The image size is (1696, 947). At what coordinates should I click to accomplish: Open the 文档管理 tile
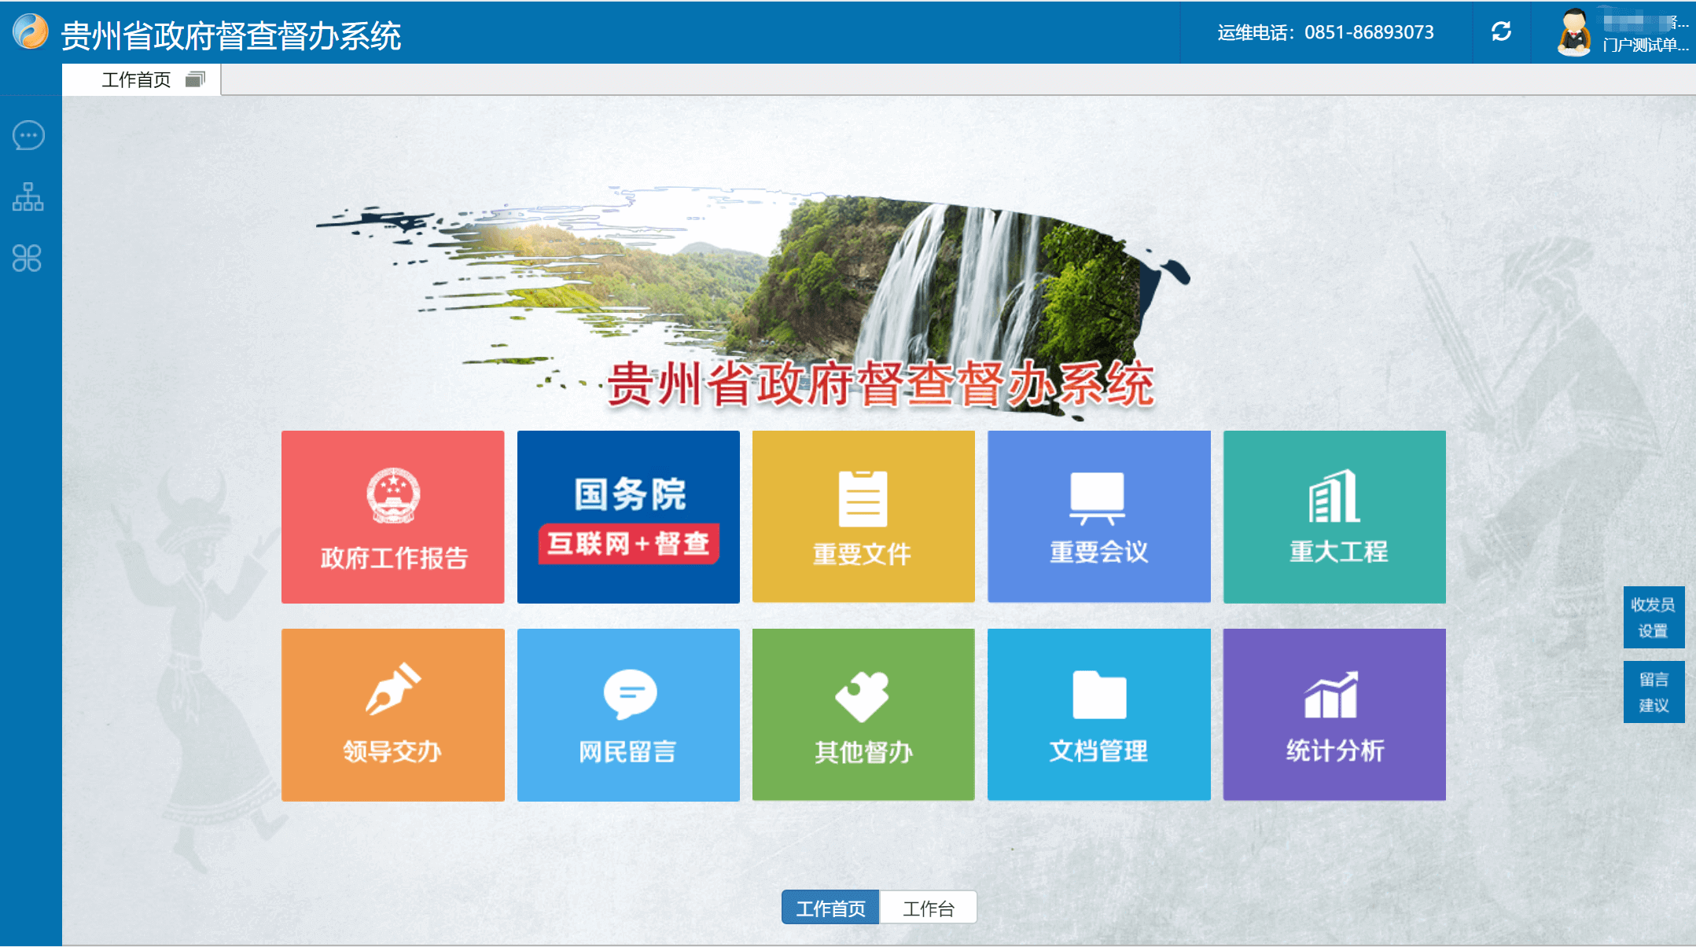tap(1098, 715)
